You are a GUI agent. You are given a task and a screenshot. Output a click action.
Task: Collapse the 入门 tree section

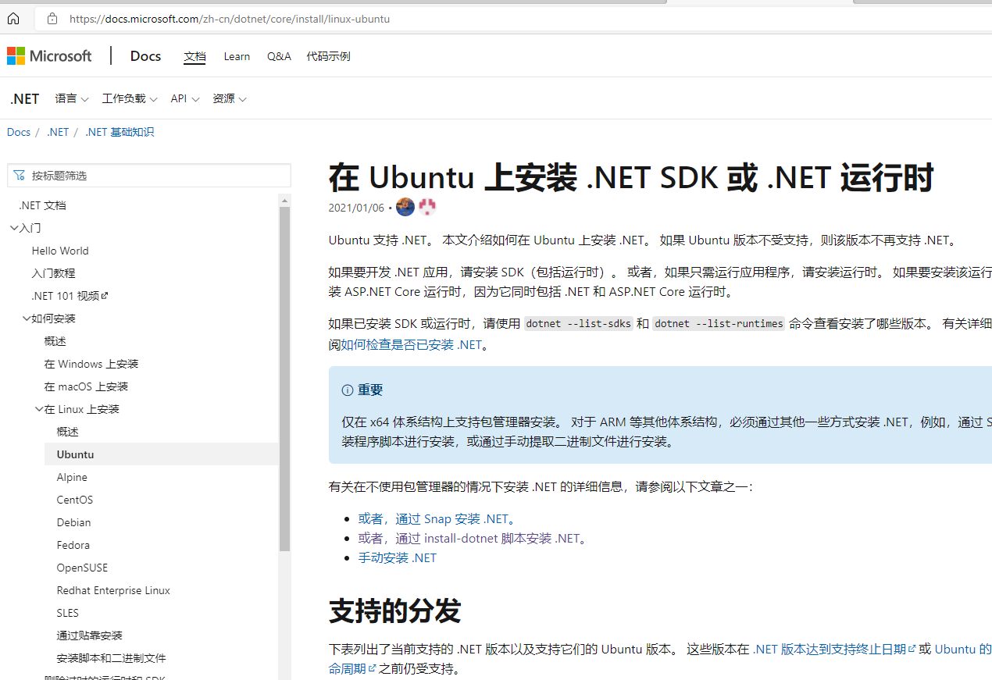[x=14, y=228]
